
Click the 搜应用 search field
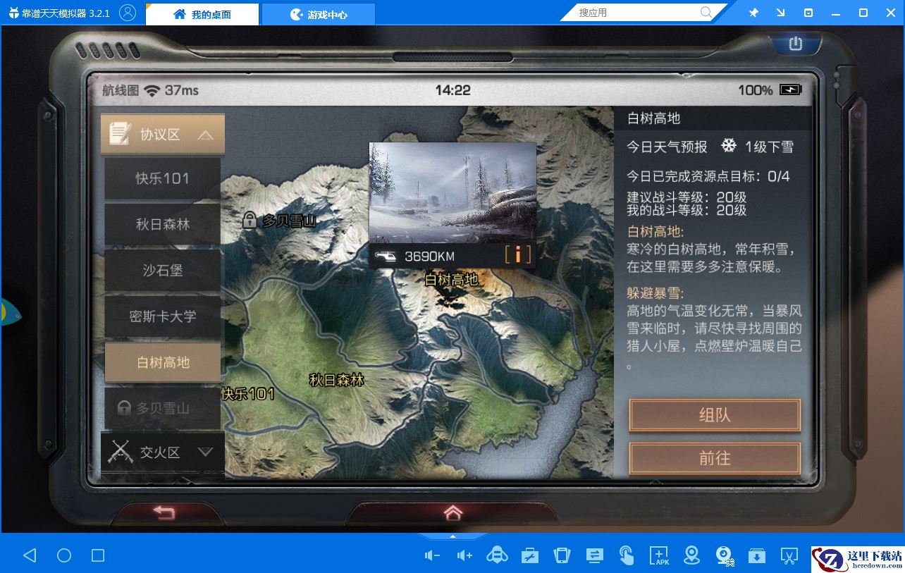coord(634,13)
